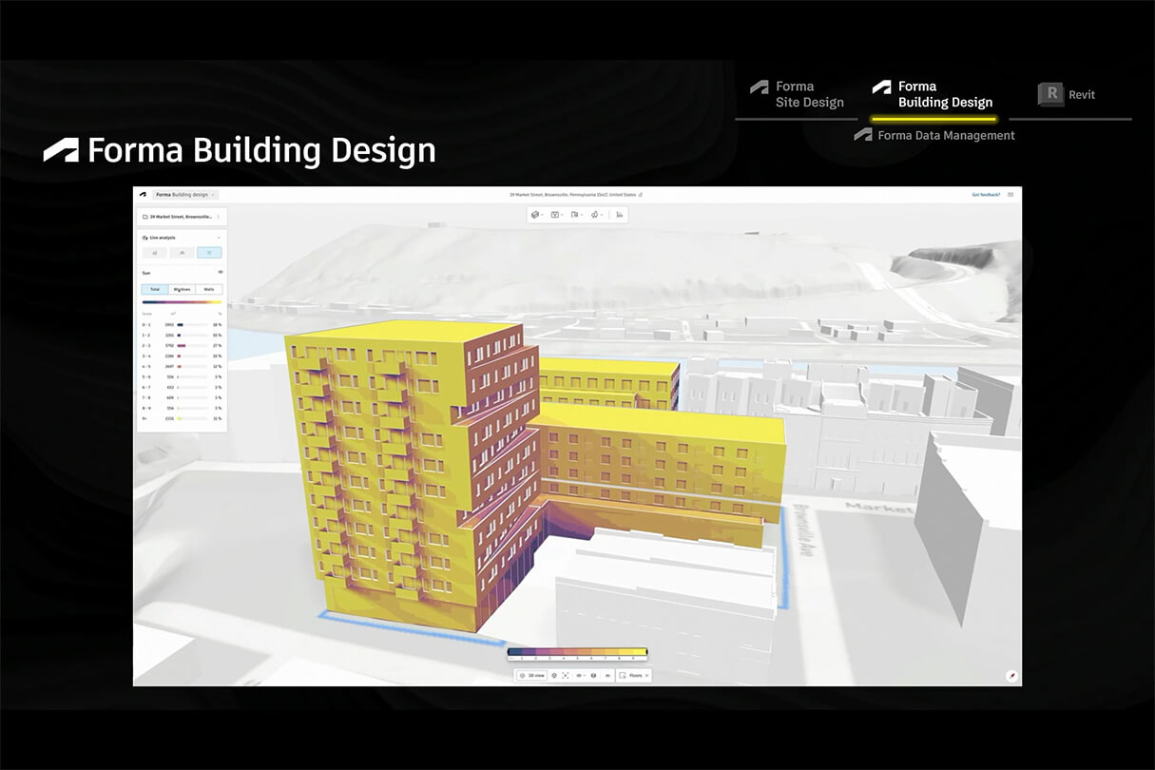Switch to the Windows tab
Screen dimensions: 1155x770
182,289
